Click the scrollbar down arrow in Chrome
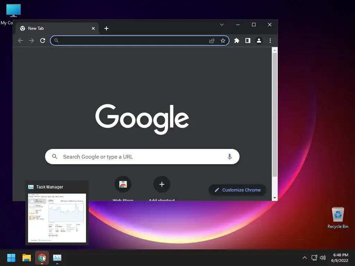This screenshot has height=266, width=355. pyautogui.click(x=275, y=198)
